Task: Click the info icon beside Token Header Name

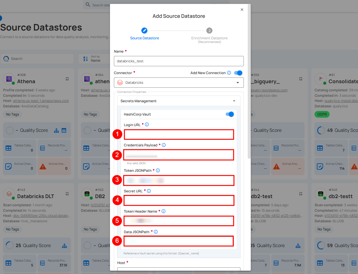Action: 163,211
